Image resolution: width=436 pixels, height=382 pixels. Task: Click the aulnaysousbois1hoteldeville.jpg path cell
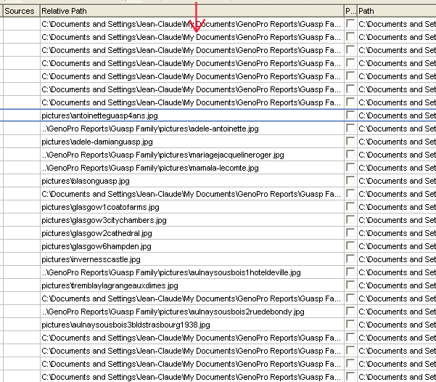(170, 272)
